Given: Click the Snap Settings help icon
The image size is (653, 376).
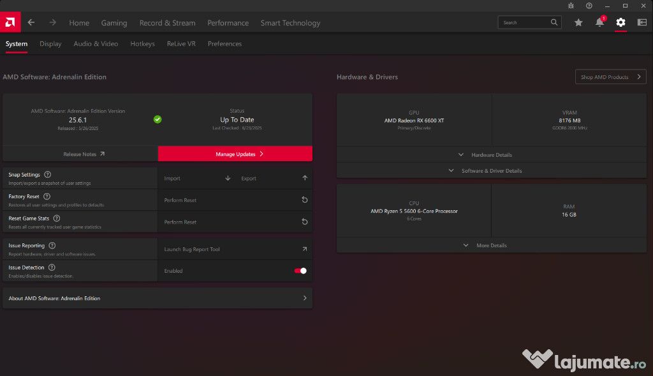Looking at the screenshot, I should click(47, 175).
